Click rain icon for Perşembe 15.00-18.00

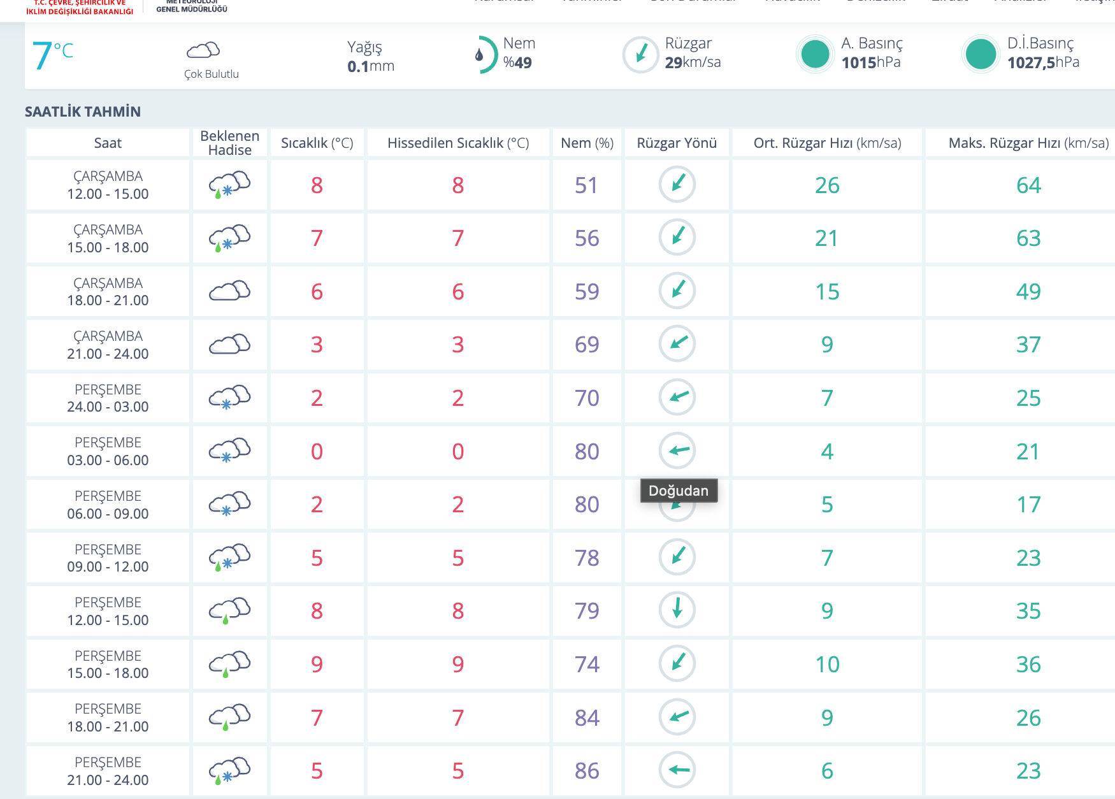click(229, 664)
